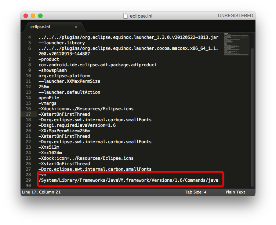This screenshot has height=225, width=276.
Task: Click -XstartOnFirstThread on line 21
Action: (x=64, y=136)
